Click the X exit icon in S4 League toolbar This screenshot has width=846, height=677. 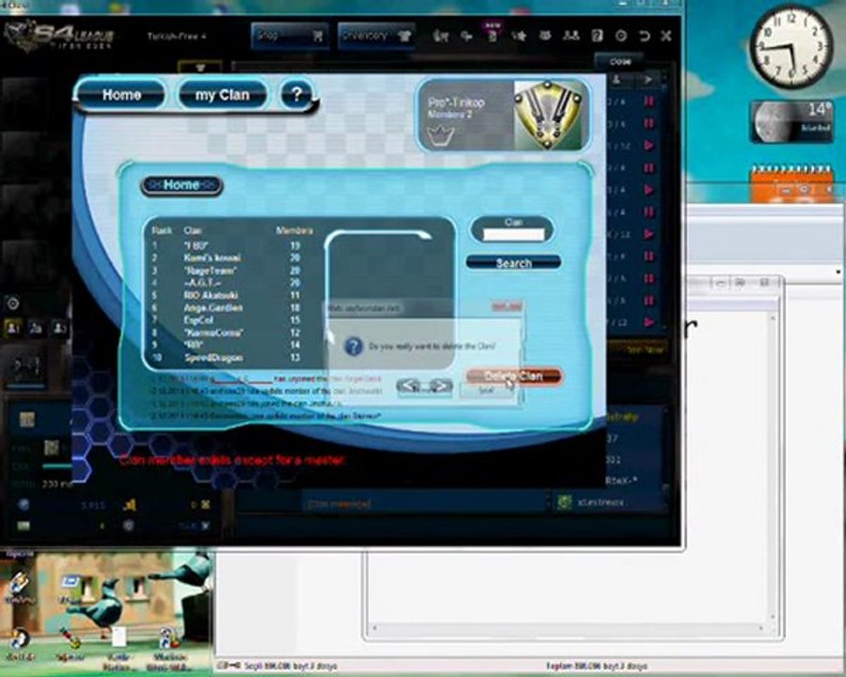(666, 36)
